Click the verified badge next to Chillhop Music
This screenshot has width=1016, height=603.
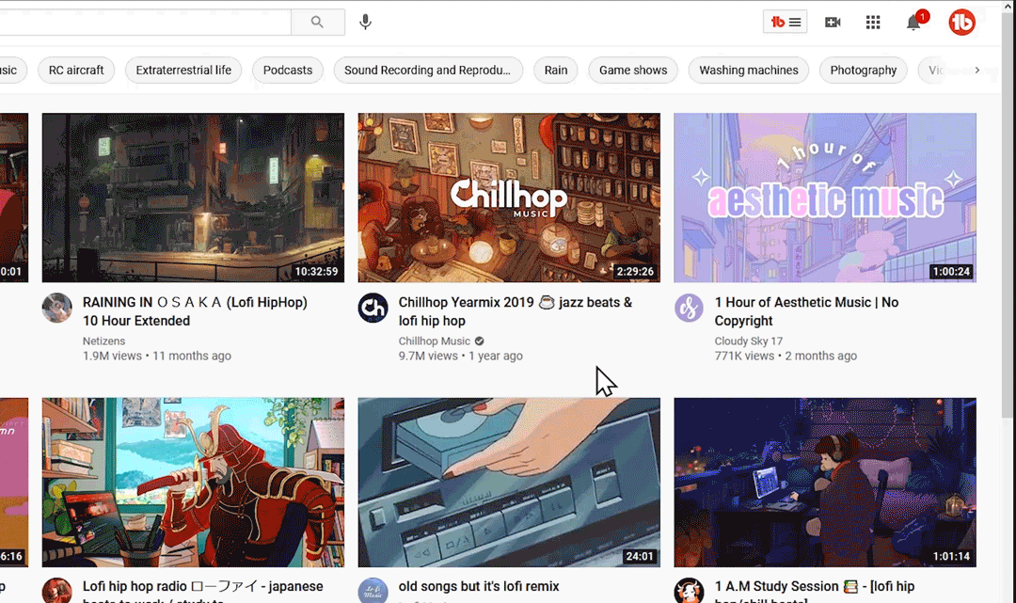480,341
